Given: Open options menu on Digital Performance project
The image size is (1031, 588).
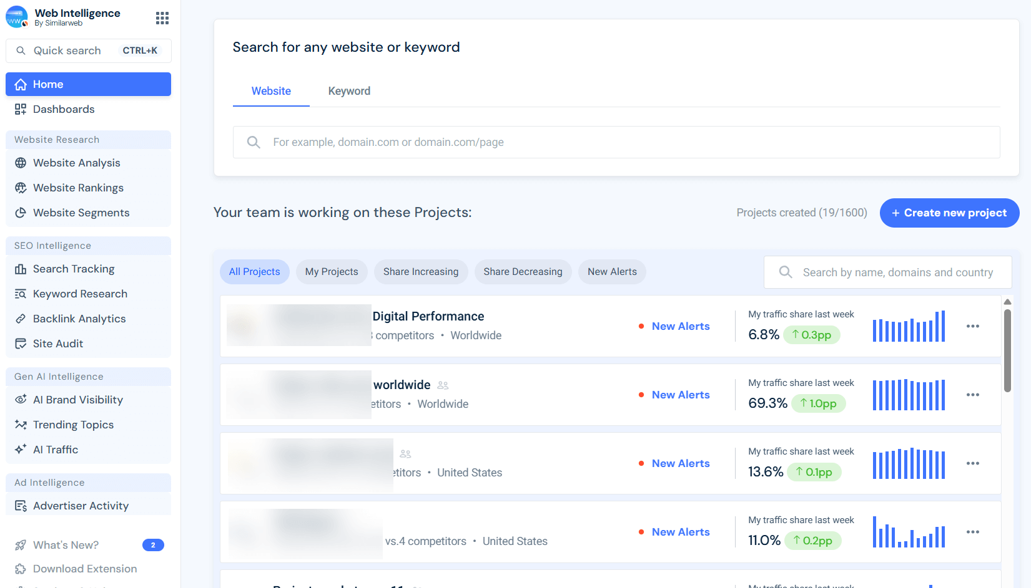Looking at the screenshot, I should pos(973,326).
